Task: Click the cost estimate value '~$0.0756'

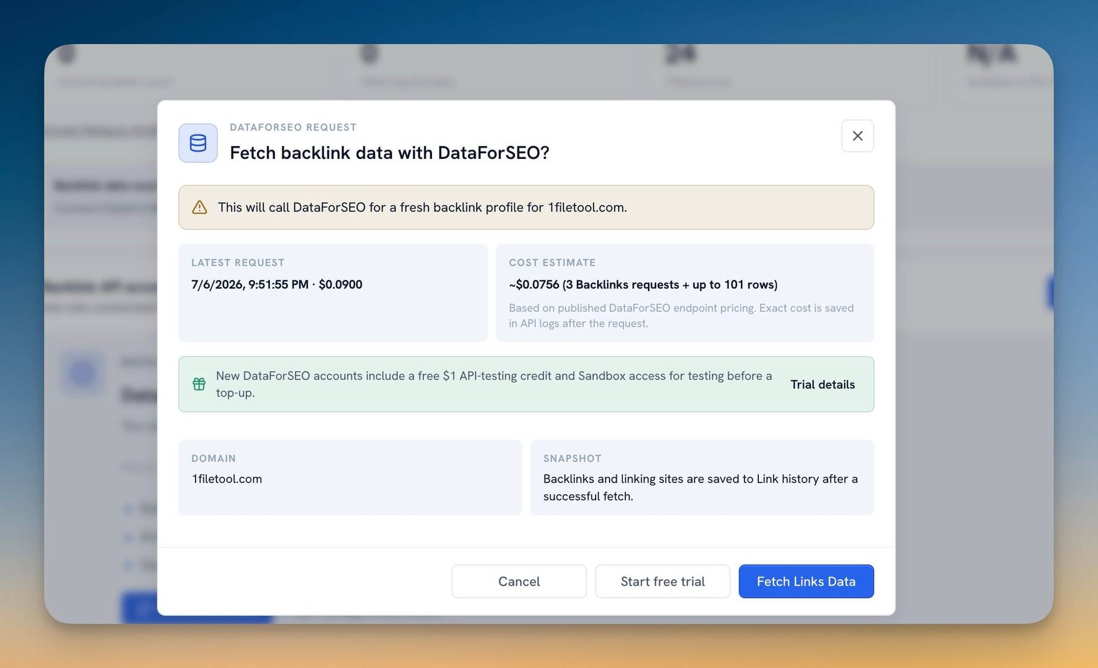Action: [x=534, y=285]
